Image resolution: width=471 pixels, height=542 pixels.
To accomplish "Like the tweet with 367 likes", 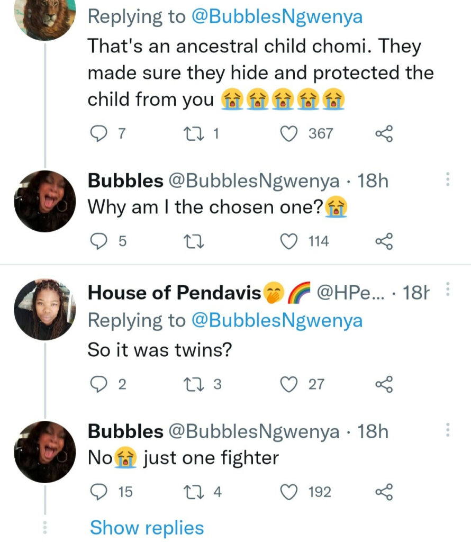I will 289,134.
